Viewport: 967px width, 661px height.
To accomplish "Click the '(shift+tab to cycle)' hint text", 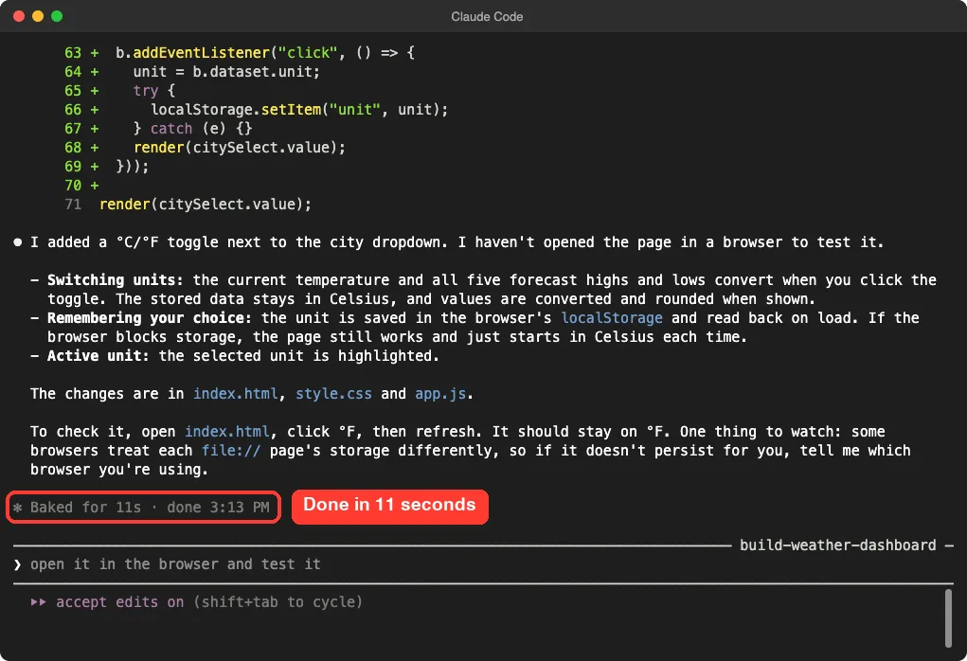I will tap(278, 601).
